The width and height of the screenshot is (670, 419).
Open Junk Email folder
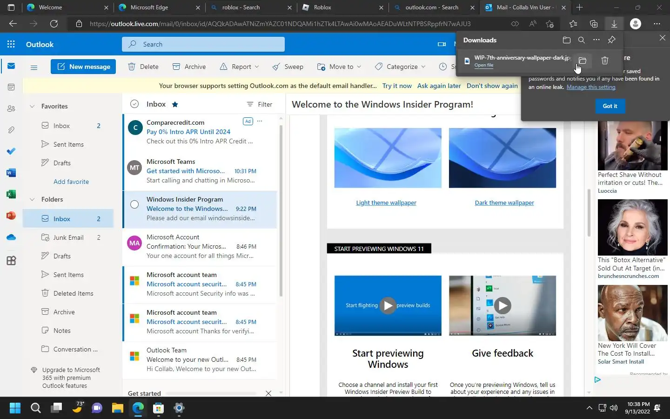pyautogui.click(x=68, y=237)
